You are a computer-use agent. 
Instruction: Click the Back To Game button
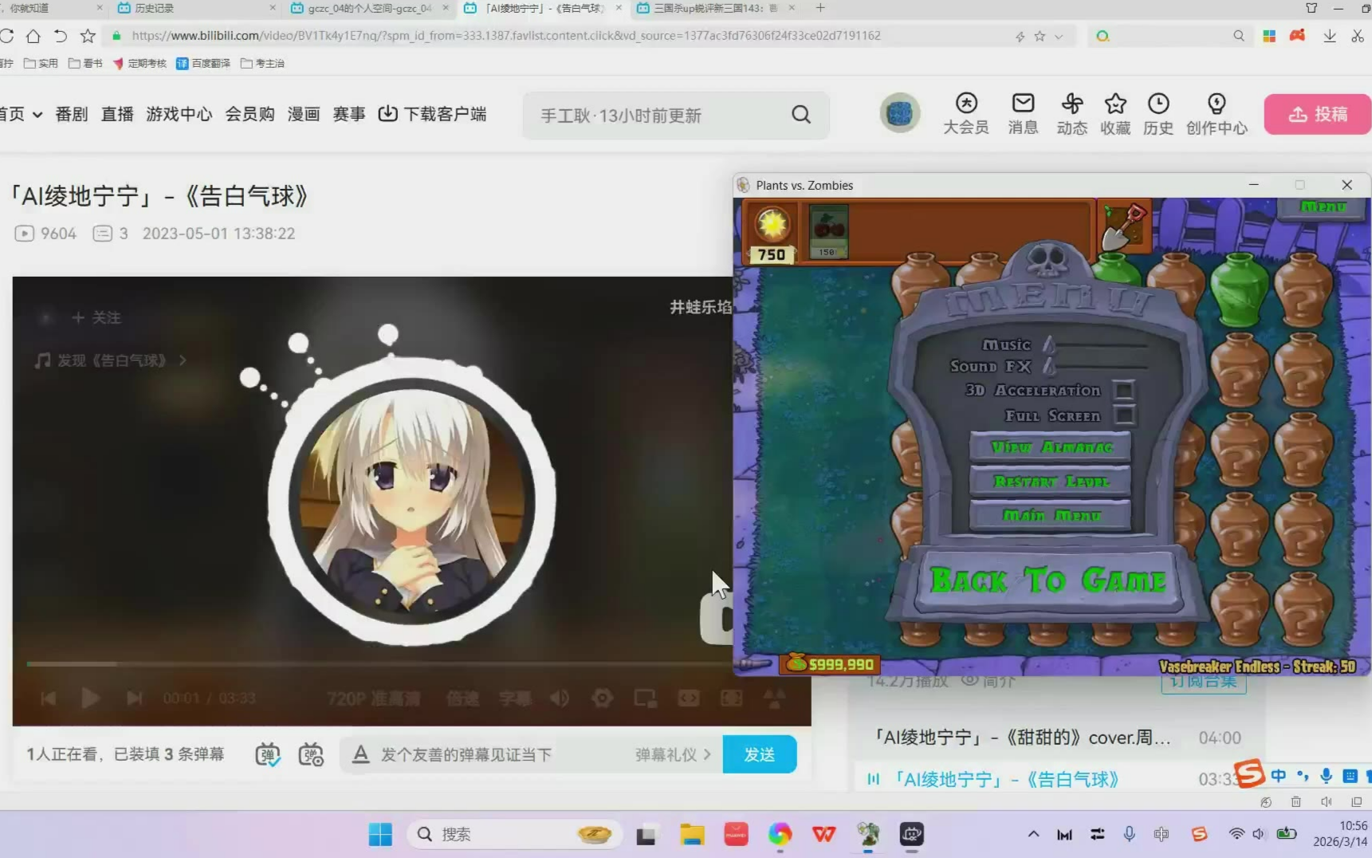1048,581
